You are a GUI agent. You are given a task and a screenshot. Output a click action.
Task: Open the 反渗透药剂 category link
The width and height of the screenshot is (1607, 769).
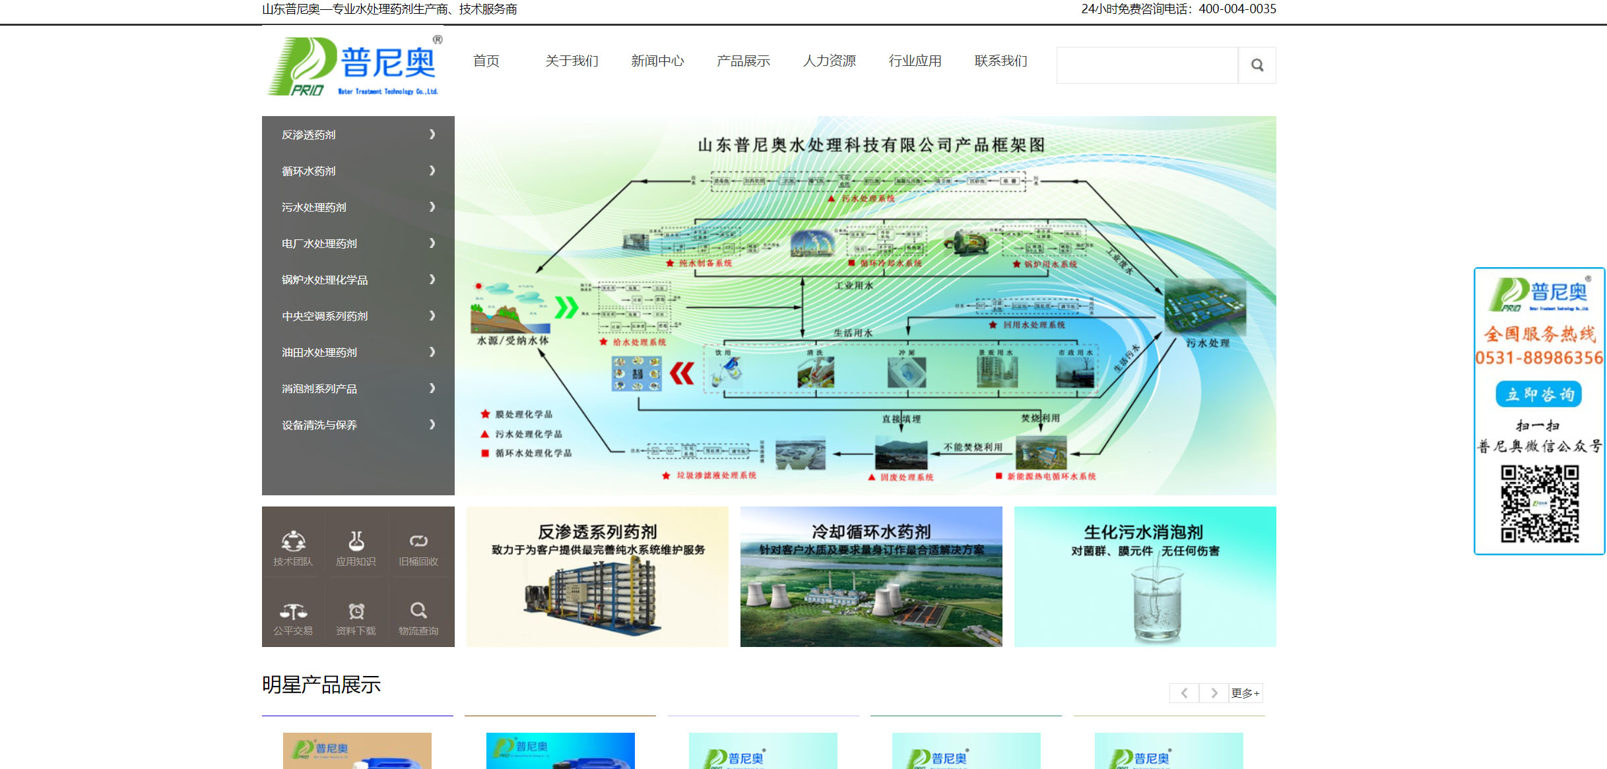point(309,135)
